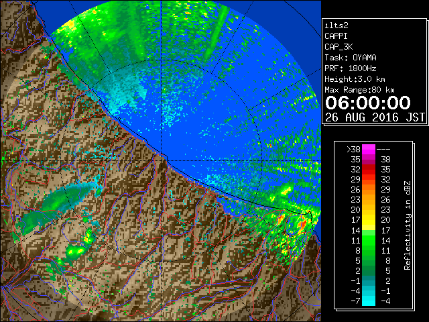Click the strong red echo cell near coast
This screenshot has height=322, width=429.
tap(304, 223)
